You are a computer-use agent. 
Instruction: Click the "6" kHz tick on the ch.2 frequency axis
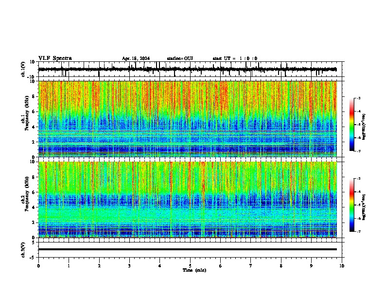coord(34,192)
